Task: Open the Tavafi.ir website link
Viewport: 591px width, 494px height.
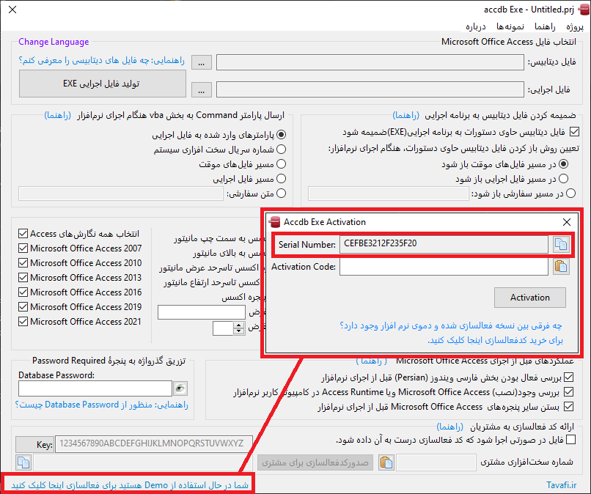Action: 562,485
